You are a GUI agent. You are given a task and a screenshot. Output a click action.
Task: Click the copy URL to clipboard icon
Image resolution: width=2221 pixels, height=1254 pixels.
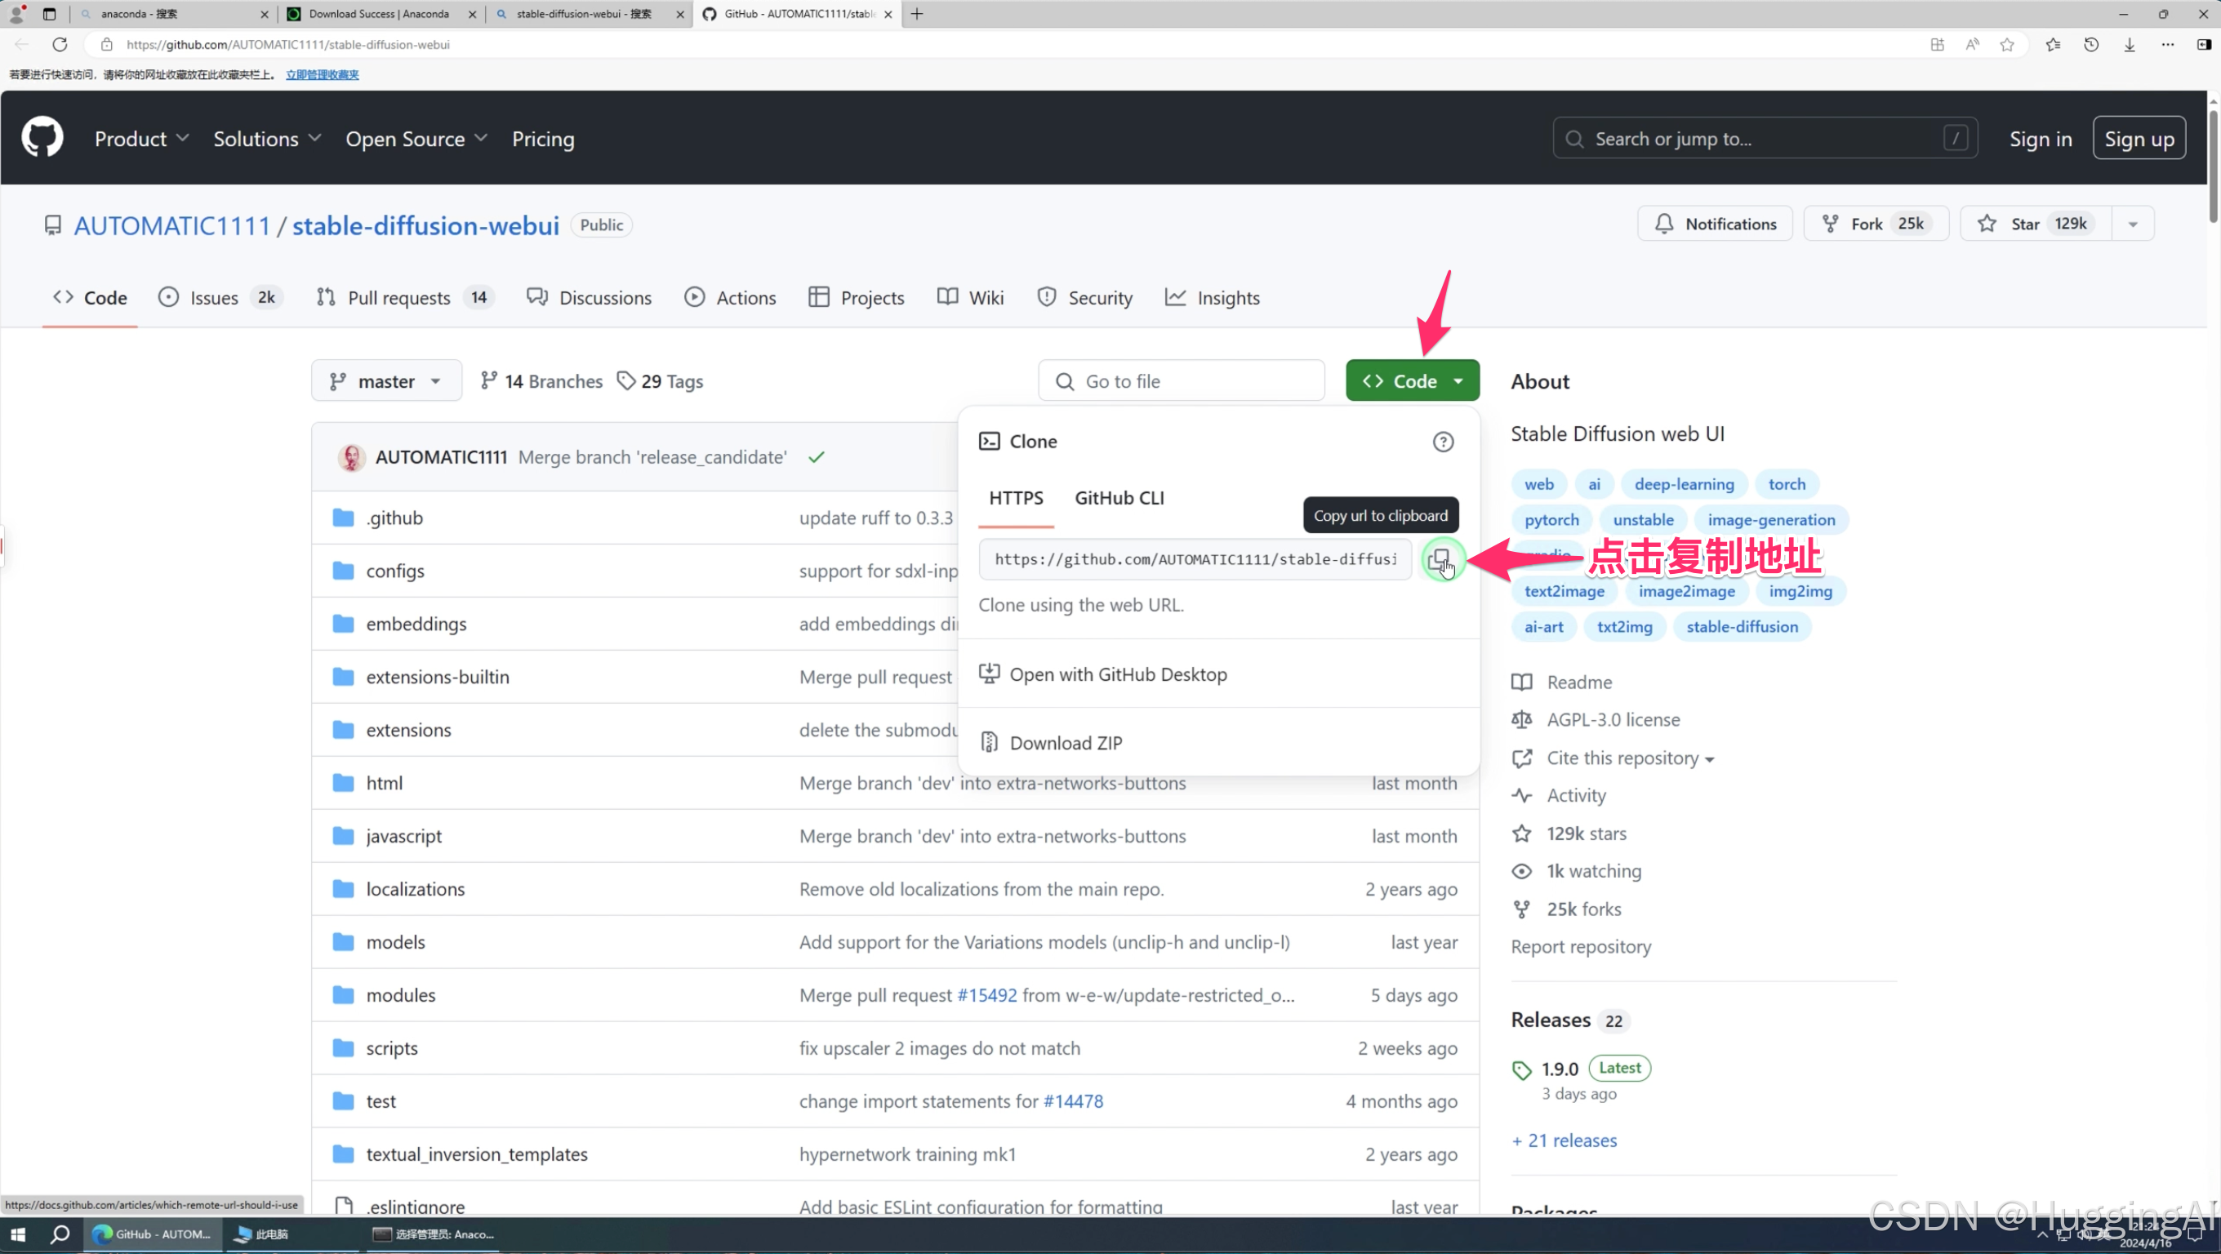pyautogui.click(x=1440, y=559)
